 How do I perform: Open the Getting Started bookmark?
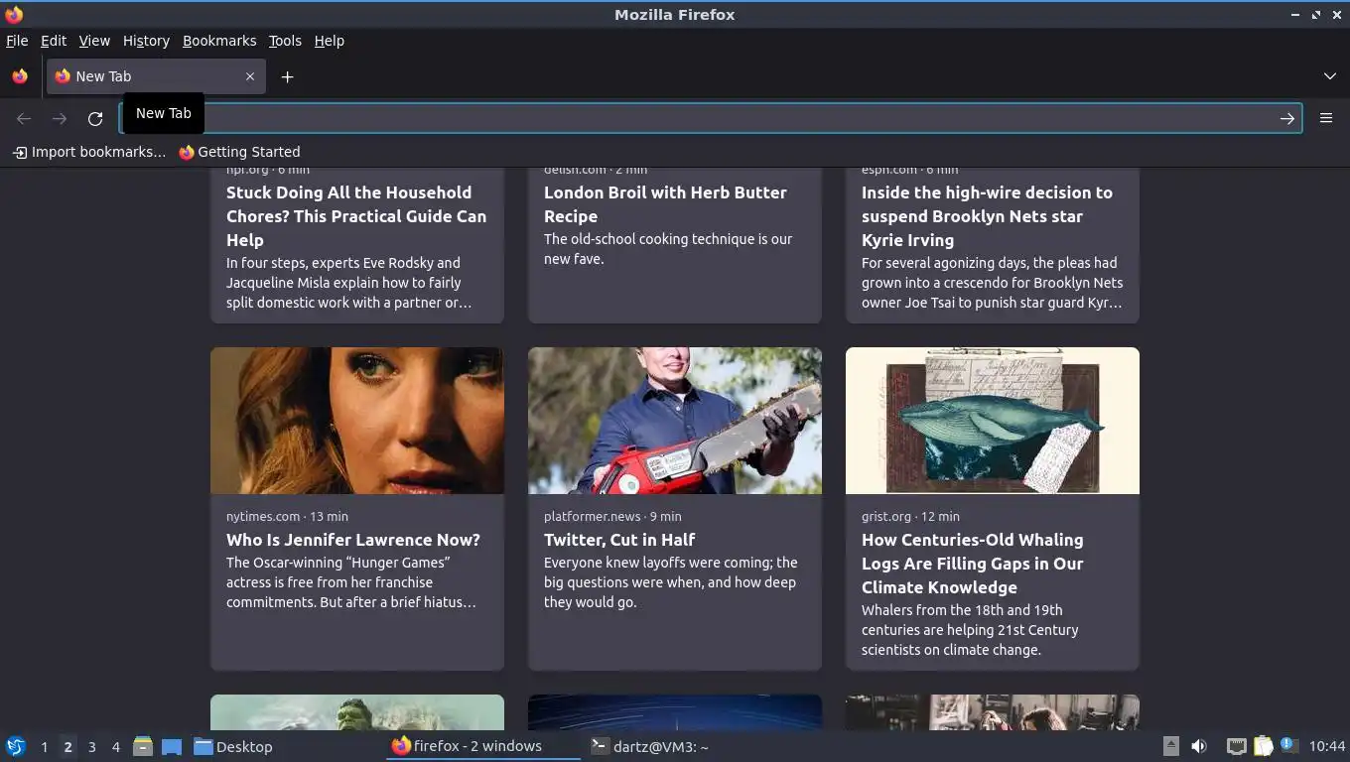(x=239, y=152)
